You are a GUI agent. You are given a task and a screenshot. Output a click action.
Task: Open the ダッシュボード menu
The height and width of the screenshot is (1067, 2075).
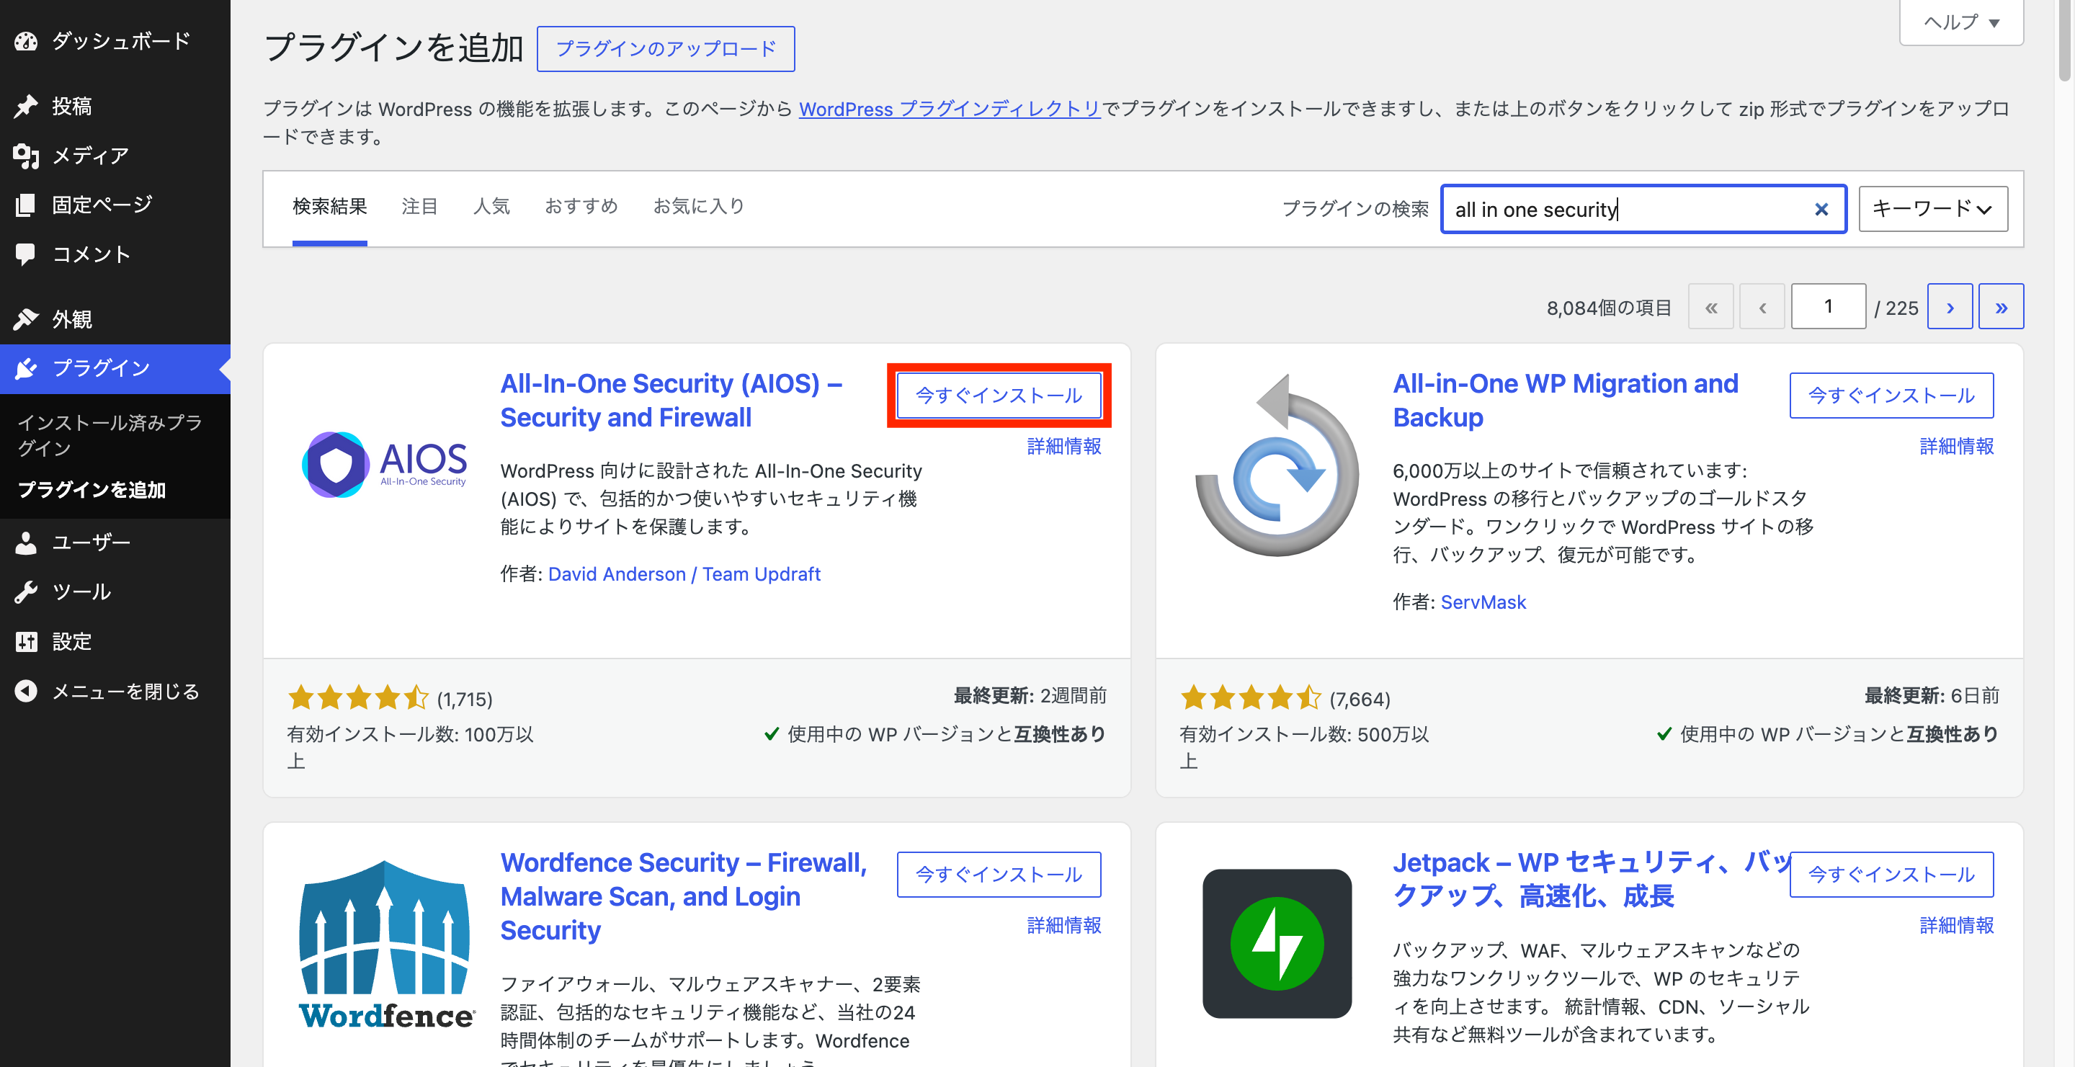point(115,41)
